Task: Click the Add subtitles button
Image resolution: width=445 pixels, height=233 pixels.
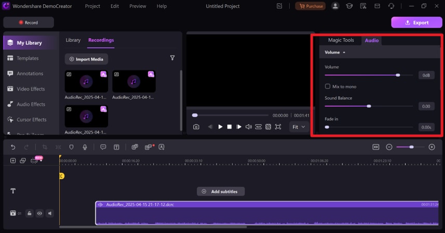Action: 221,192
